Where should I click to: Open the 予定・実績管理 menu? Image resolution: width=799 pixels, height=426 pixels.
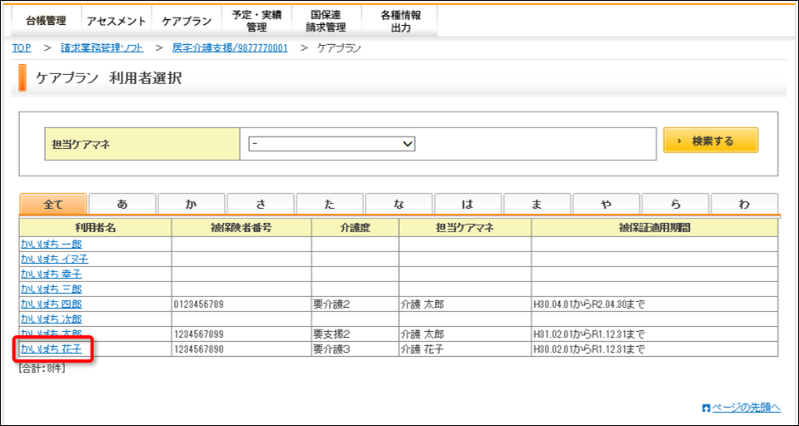(x=257, y=22)
